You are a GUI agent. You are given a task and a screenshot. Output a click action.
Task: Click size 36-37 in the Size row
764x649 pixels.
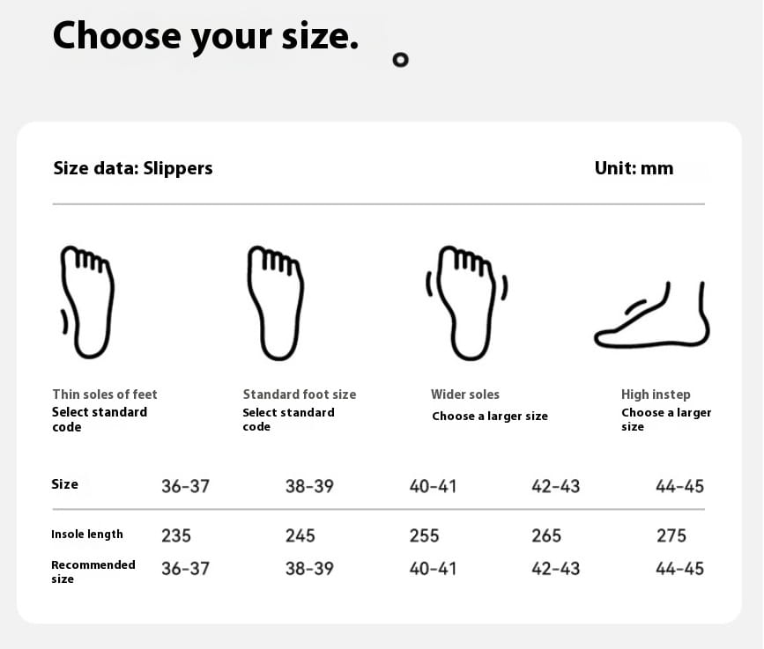186,486
